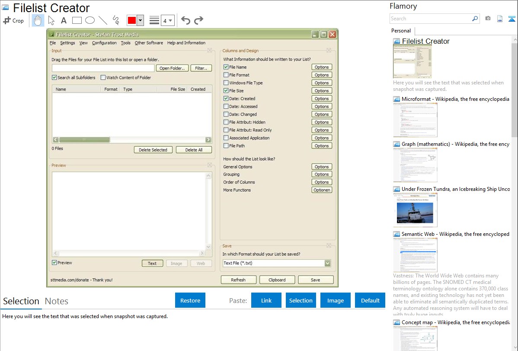Click the red color swatch
The width and height of the screenshot is (518, 351).
click(132, 20)
